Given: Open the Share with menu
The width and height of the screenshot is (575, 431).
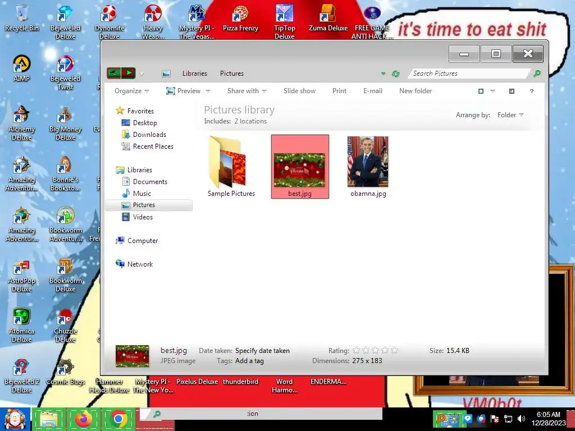Looking at the screenshot, I should [x=247, y=91].
